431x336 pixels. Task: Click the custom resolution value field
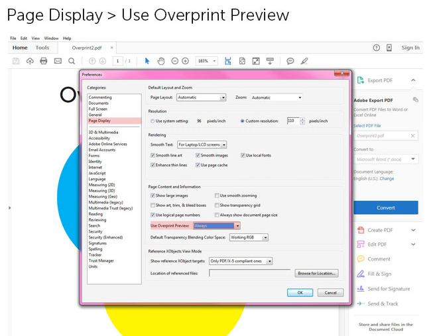coord(293,121)
